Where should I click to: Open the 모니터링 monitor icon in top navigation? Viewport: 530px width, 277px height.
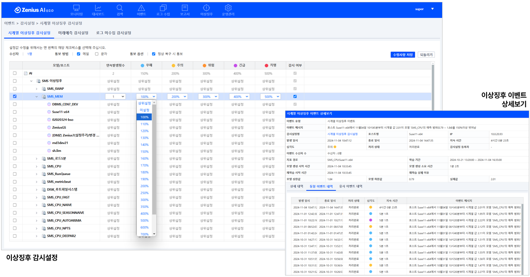pyautogui.click(x=76, y=8)
